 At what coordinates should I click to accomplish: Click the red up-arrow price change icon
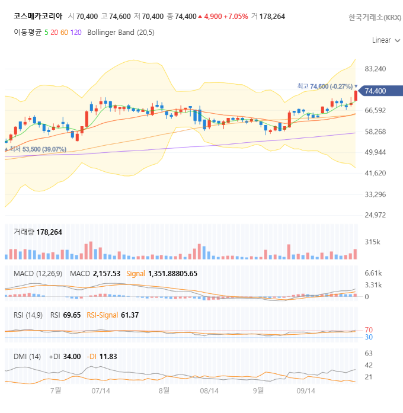coord(200,17)
